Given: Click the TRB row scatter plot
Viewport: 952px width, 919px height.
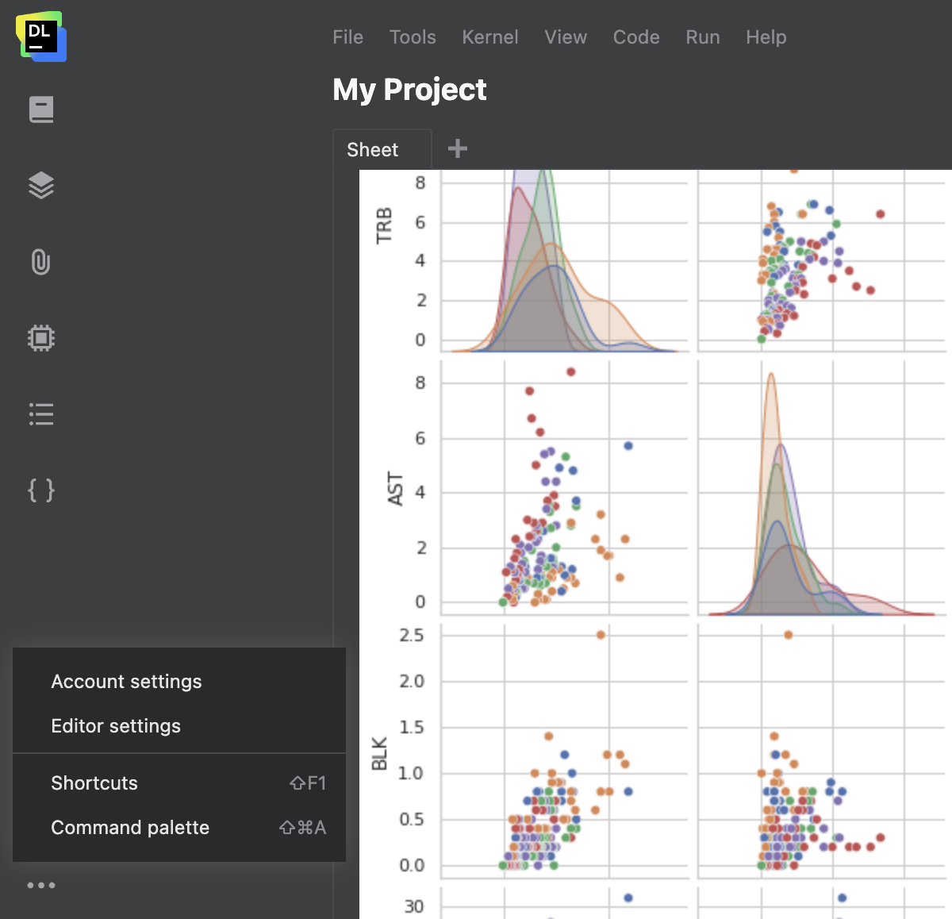Looking at the screenshot, I should coord(822,261).
